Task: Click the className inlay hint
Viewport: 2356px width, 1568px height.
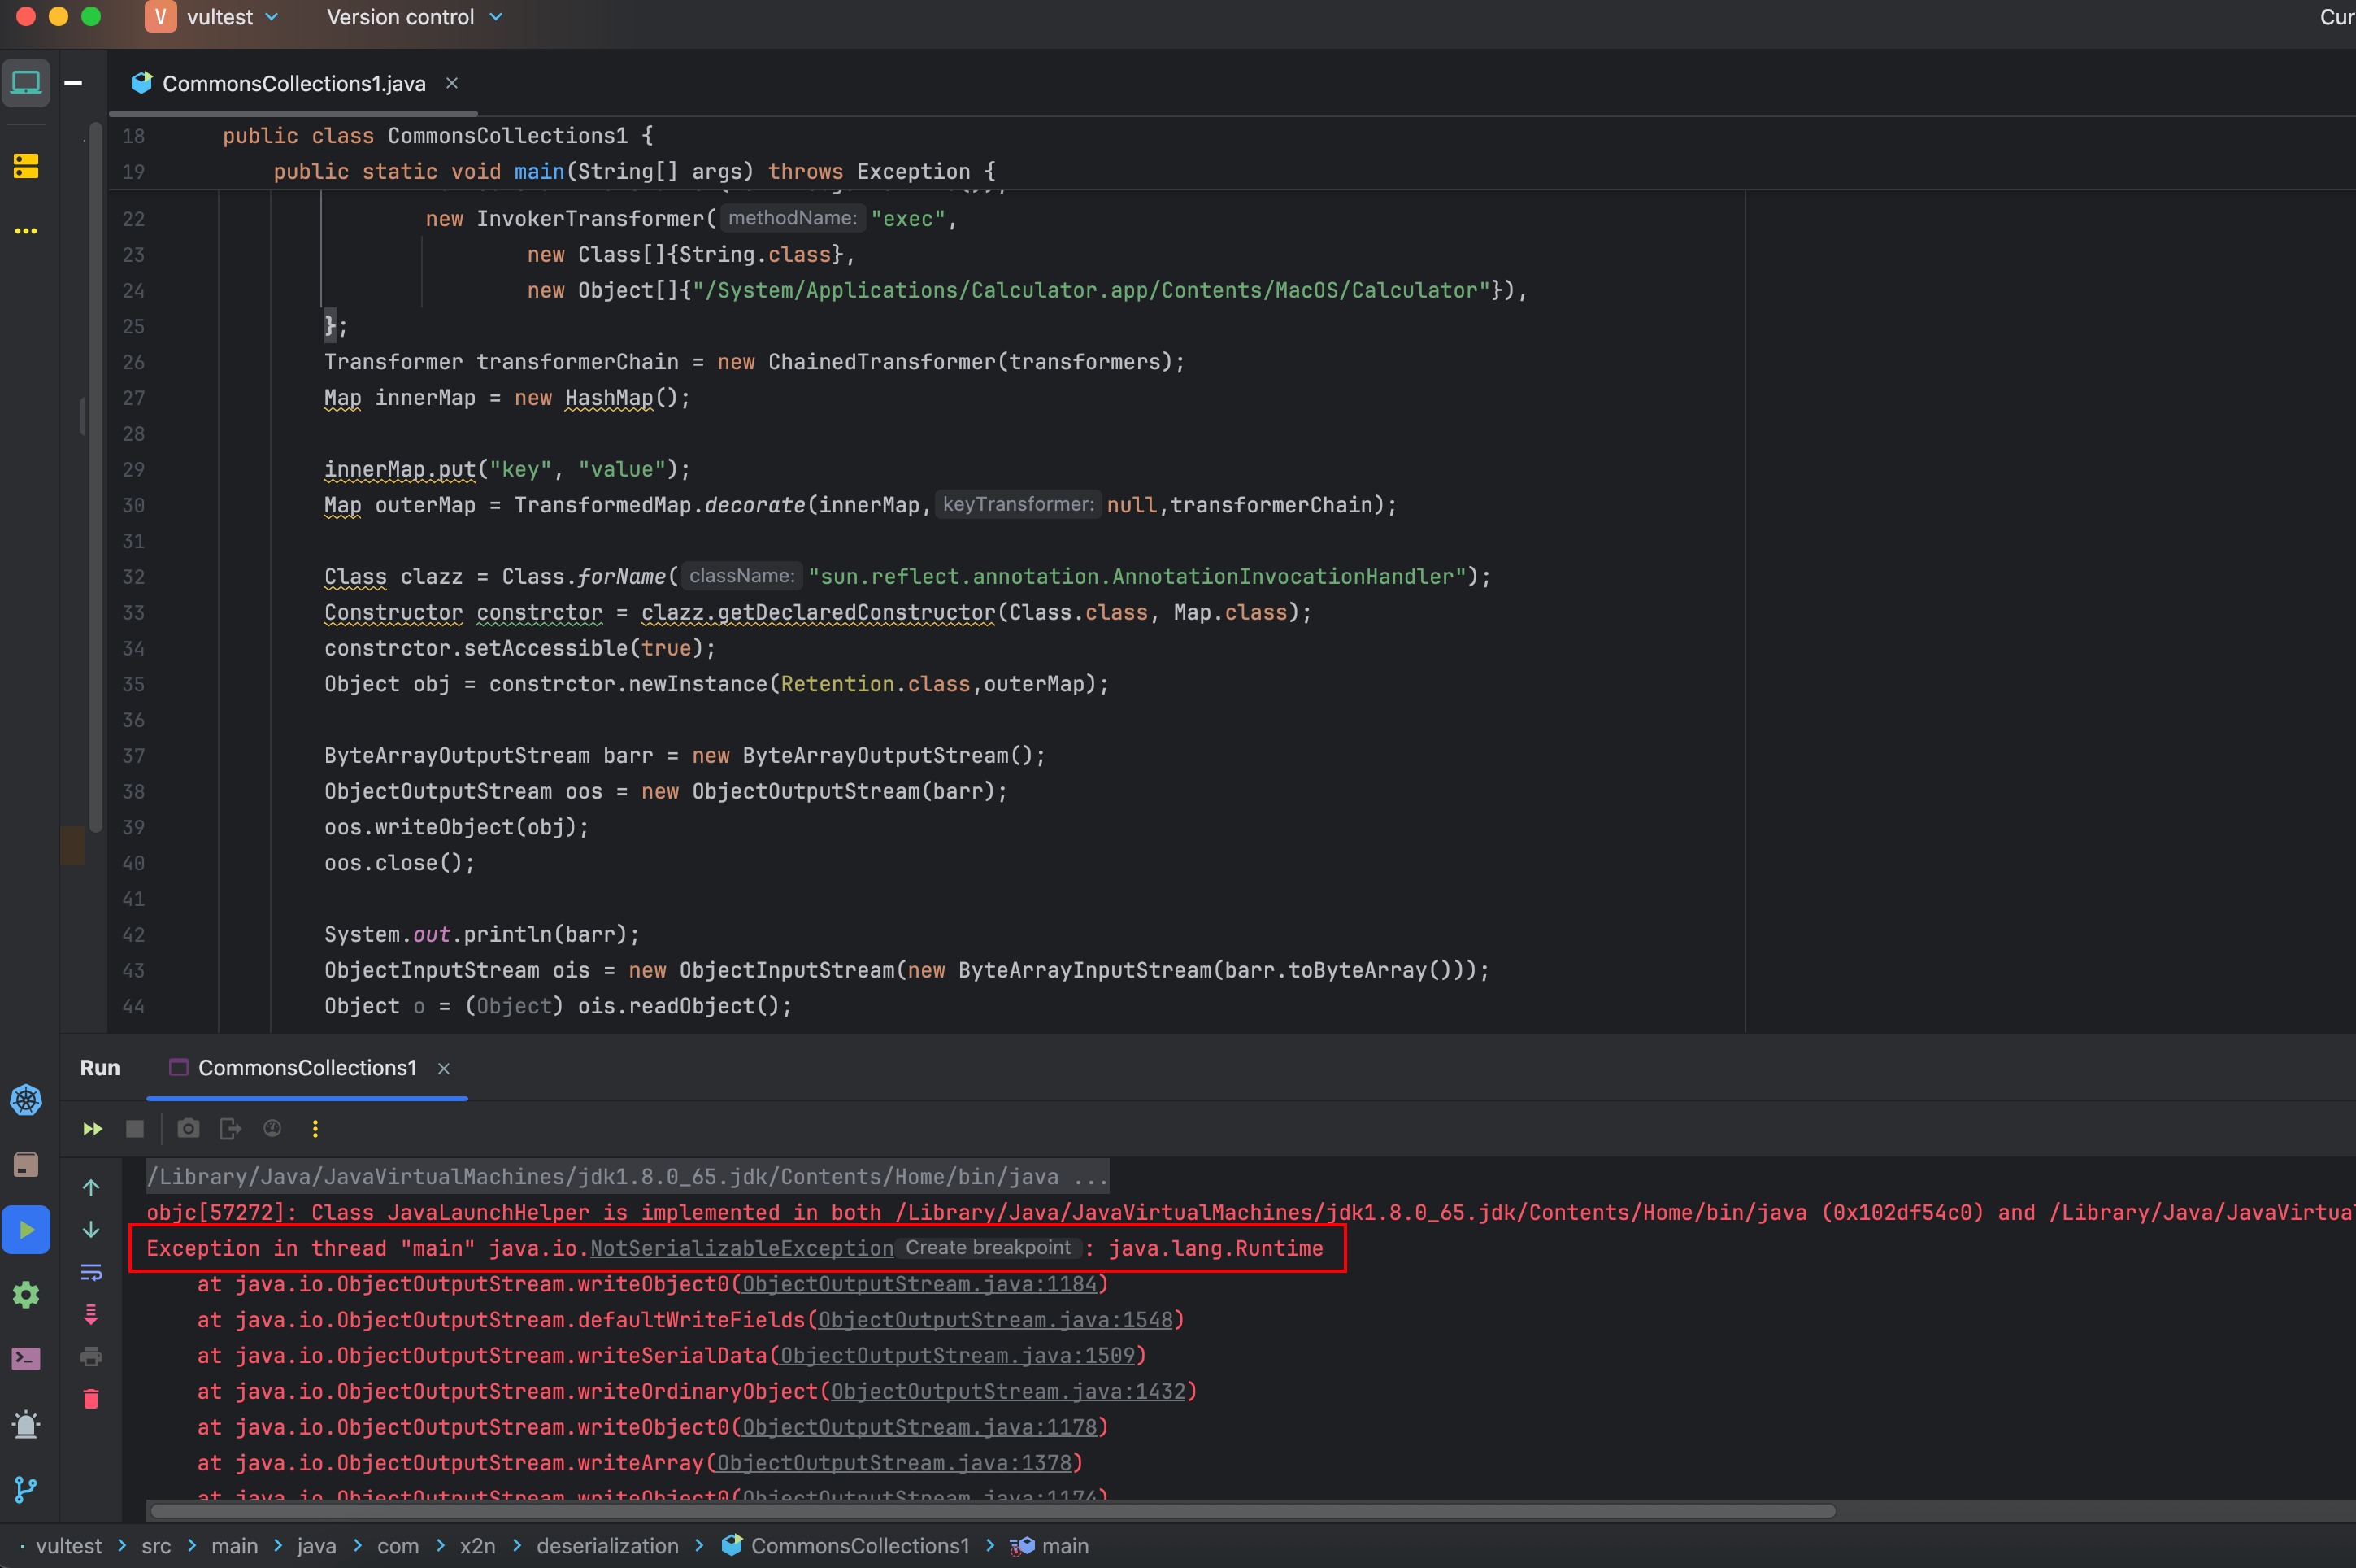Action: (741, 576)
